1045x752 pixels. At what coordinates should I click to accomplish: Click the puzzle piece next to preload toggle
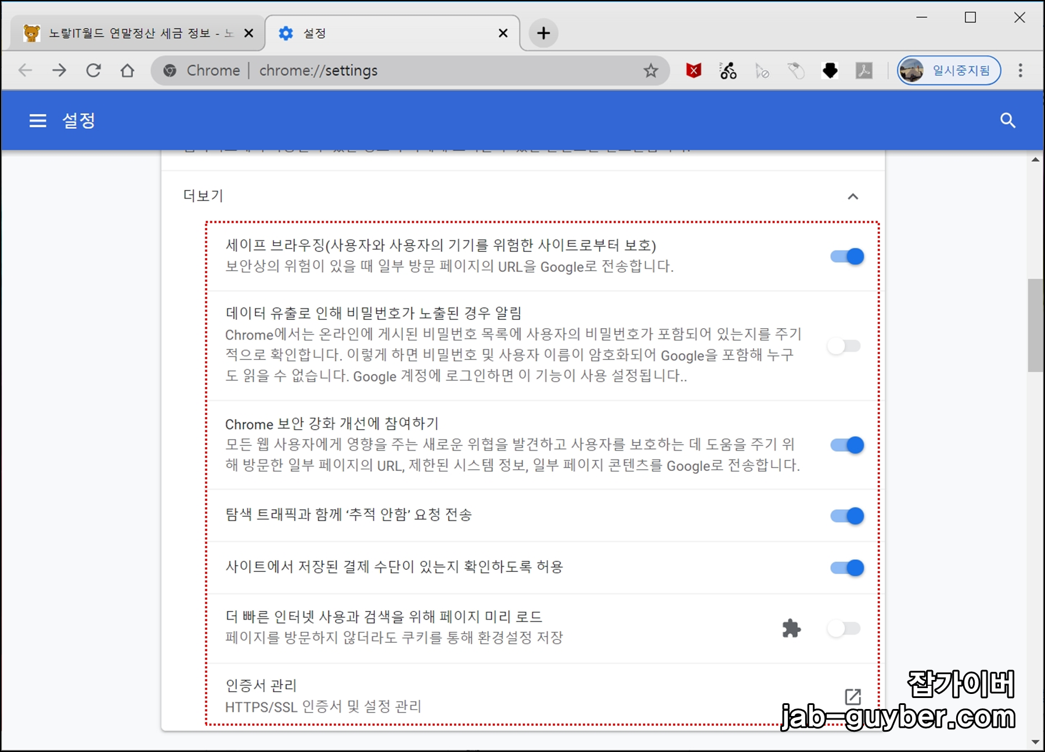791,628
